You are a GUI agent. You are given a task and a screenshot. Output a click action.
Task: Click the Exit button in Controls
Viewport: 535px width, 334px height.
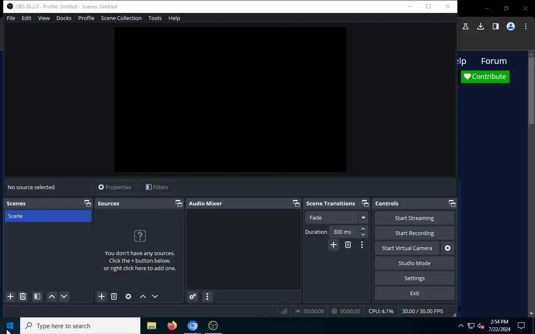pyautogui.click(x=414, y=293)
